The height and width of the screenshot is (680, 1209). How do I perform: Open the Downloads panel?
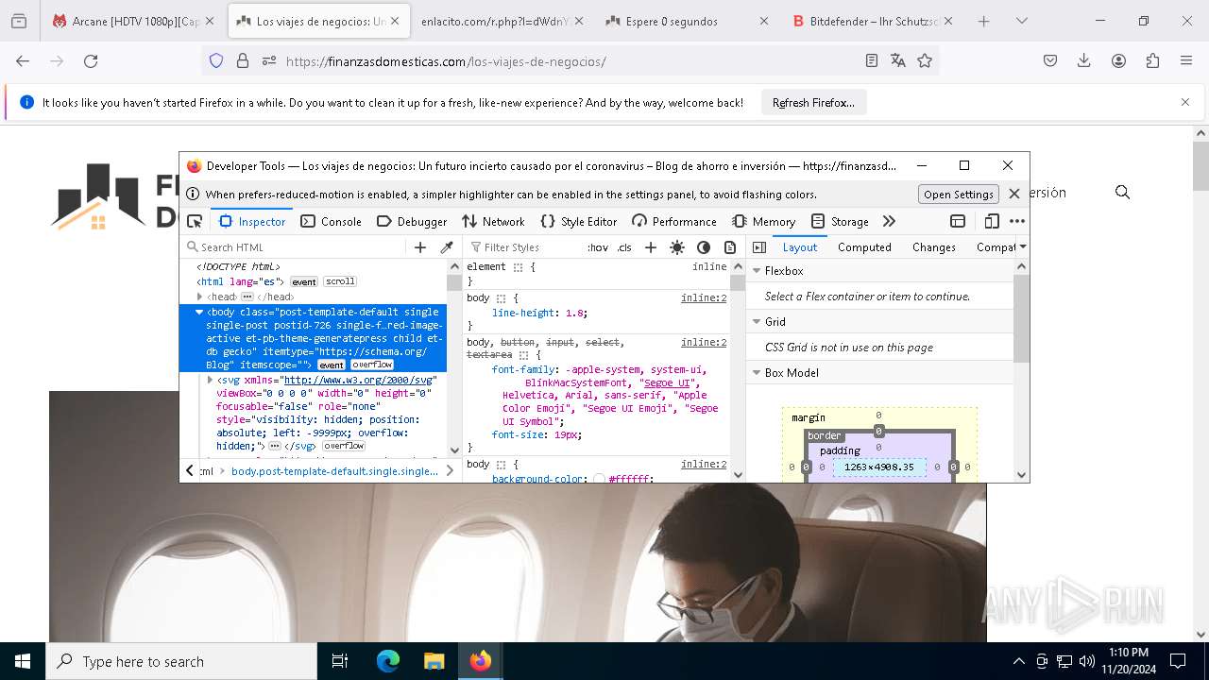point(1084,60)
